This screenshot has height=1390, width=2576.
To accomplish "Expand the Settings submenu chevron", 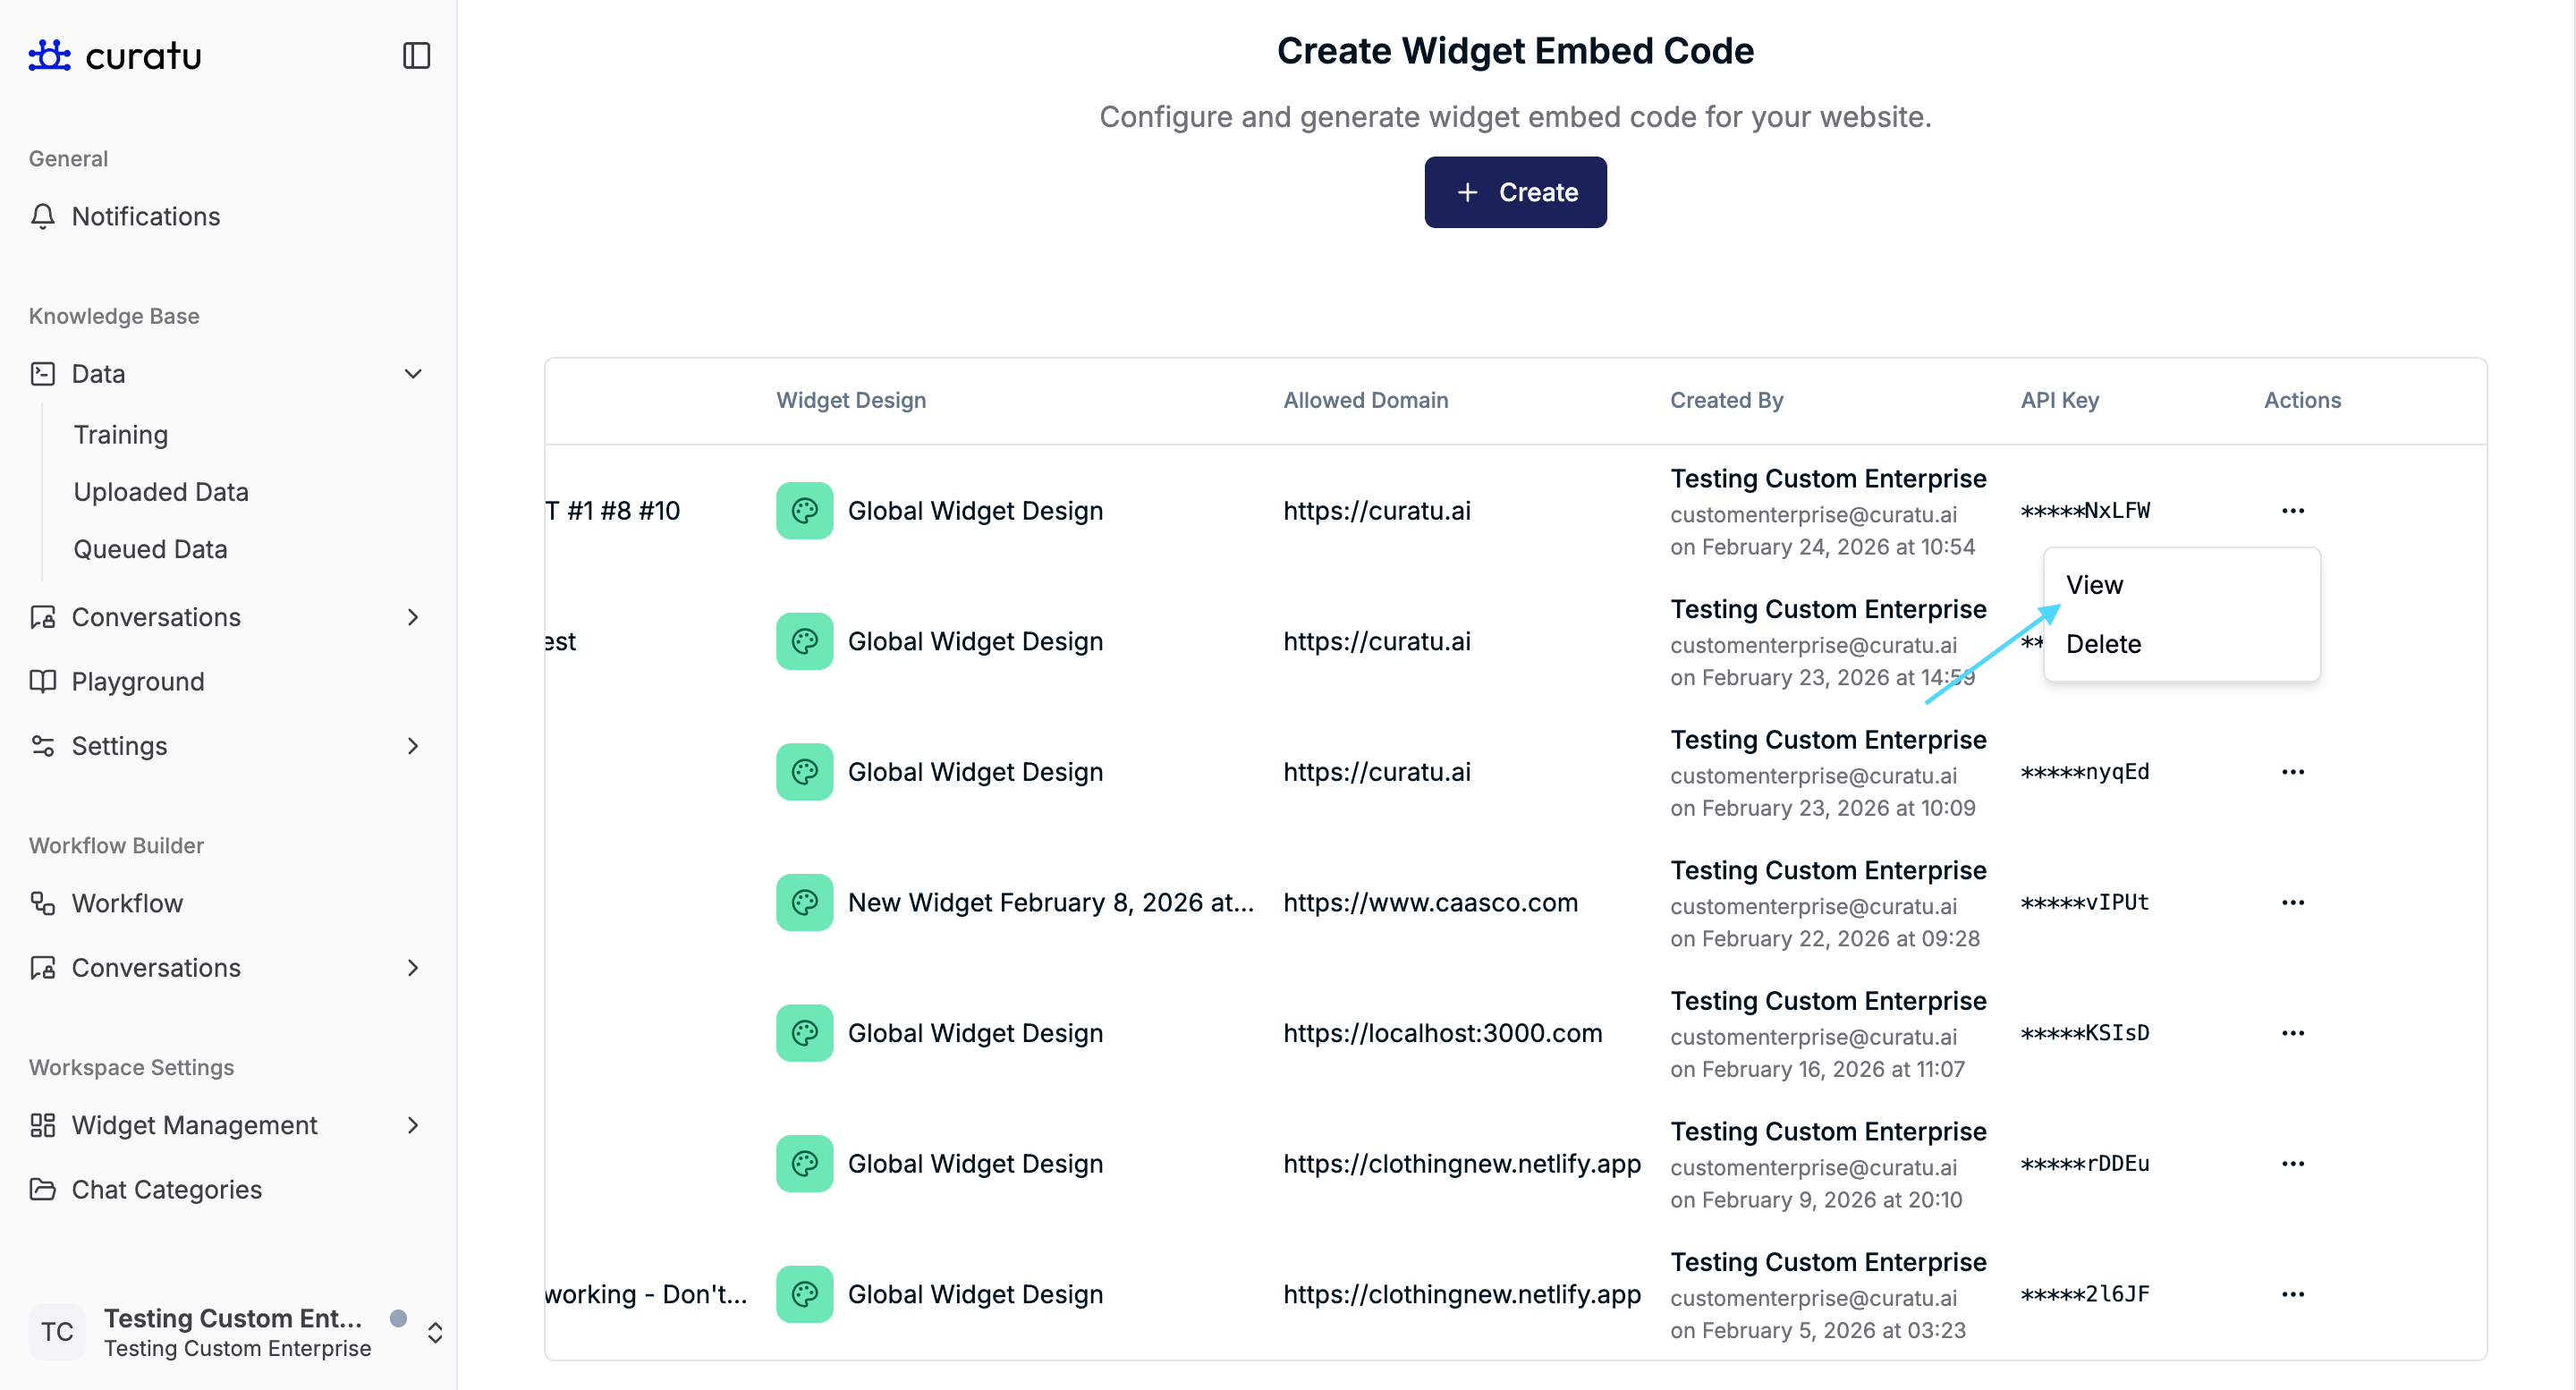I will [413, 746].
